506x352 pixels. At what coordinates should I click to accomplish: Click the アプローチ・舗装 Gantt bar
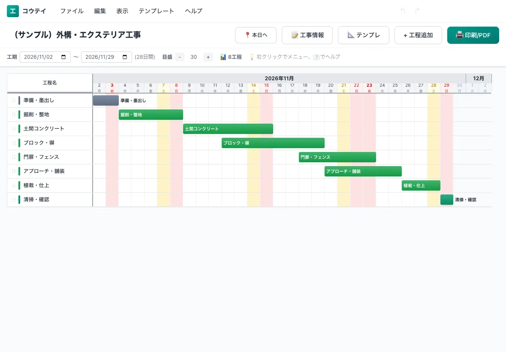(363, 171)
